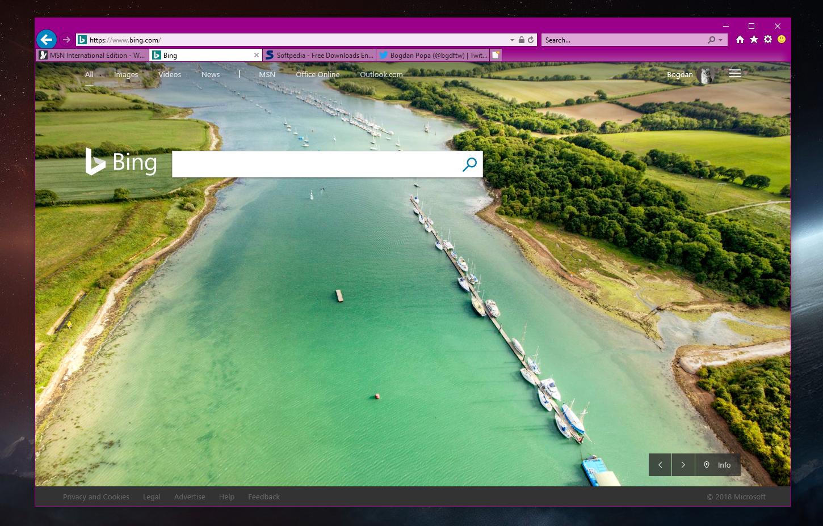The image size is (823, 526).
Task: Switch to Softpedia Free Downloads tab
Action: (x=320, y=55)
